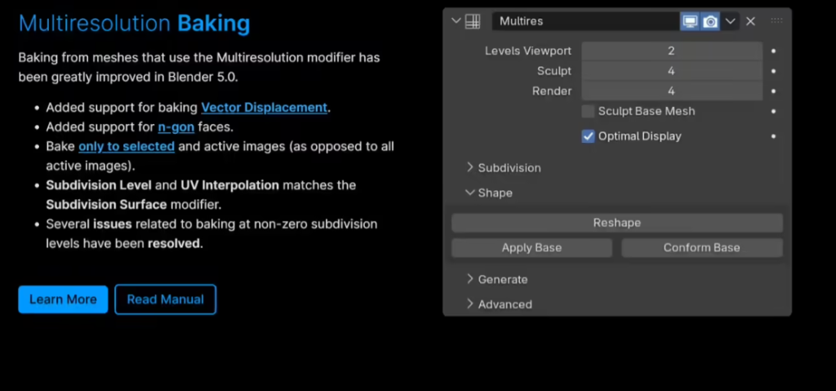Image resolution: width=836 pixels, height=391 pixels.
Task: Click the Multiresolution Baking heading
Action: (135, 24)
